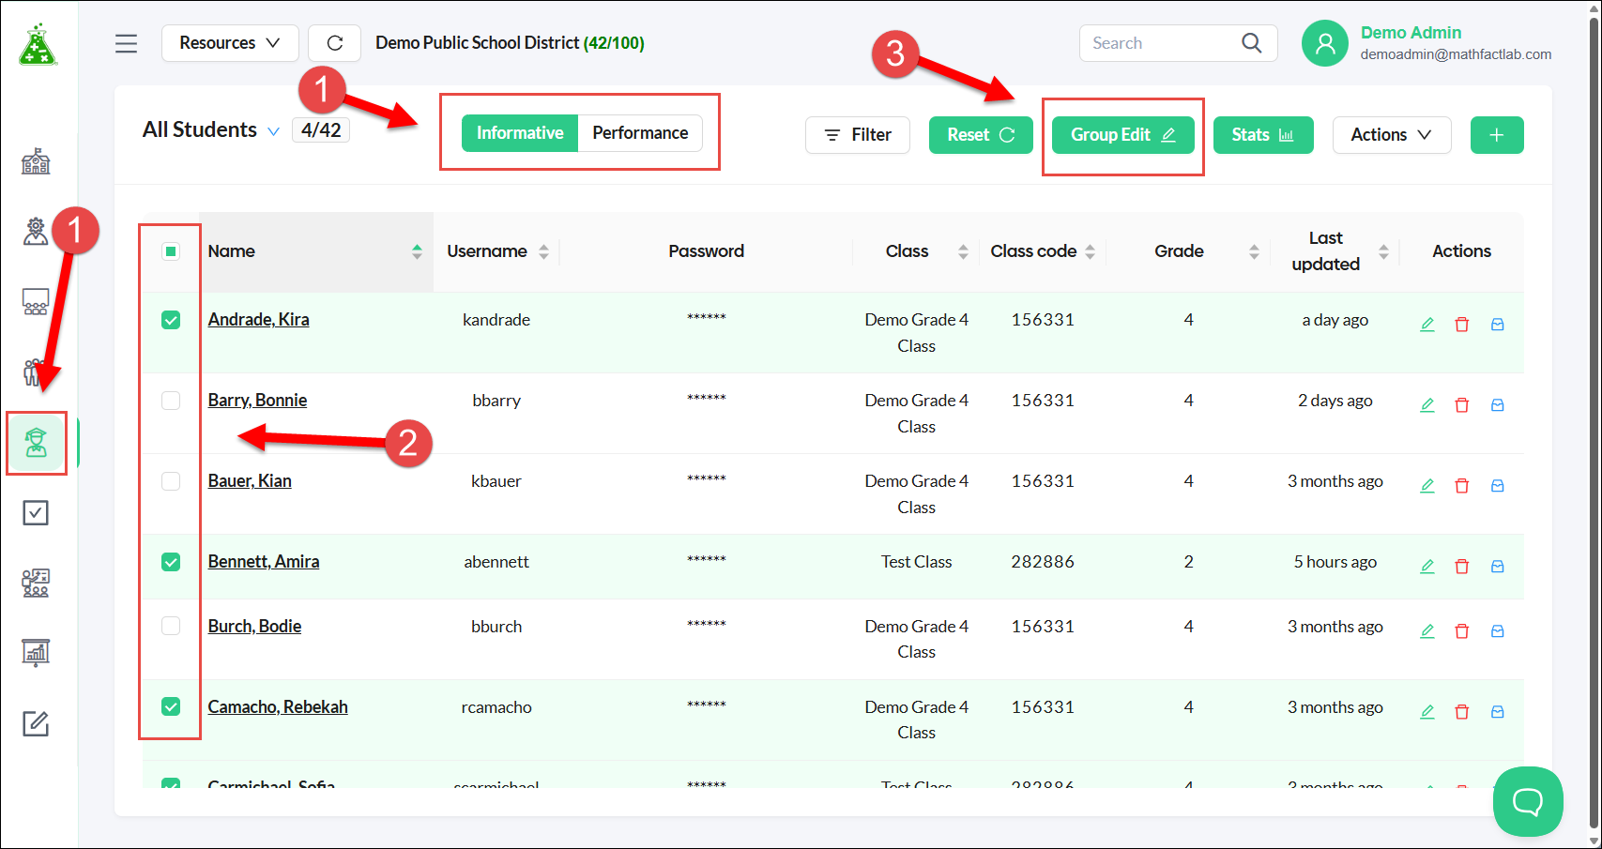Delete Barry, Bonnie with trash icon
This screenshot has width=1602, height=849.
(1462, 405)
